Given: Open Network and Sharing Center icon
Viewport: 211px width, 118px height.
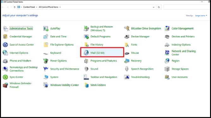Looking at the screenshot, I should (167, 53).
